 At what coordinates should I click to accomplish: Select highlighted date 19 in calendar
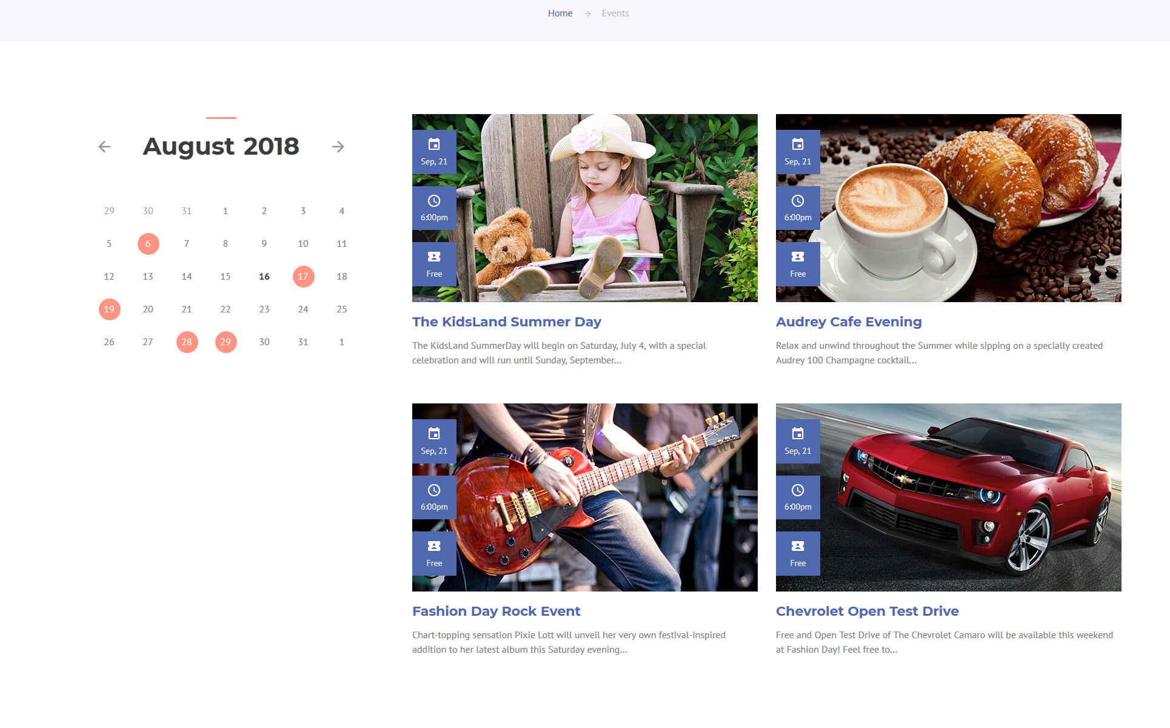tap(109, 309)
